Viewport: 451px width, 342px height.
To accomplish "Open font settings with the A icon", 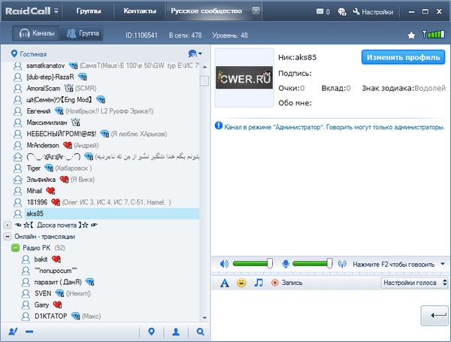I will (224, 283).
